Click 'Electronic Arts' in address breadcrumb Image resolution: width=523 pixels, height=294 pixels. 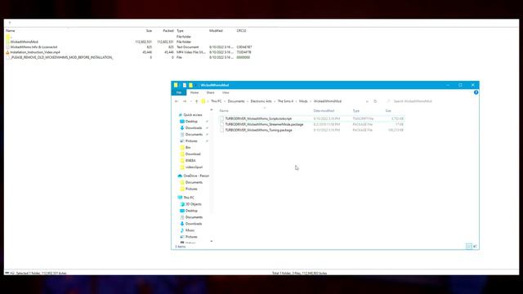click(x=261, y=101)
